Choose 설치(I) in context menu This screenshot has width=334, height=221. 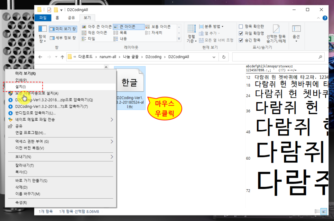(61, 87)
